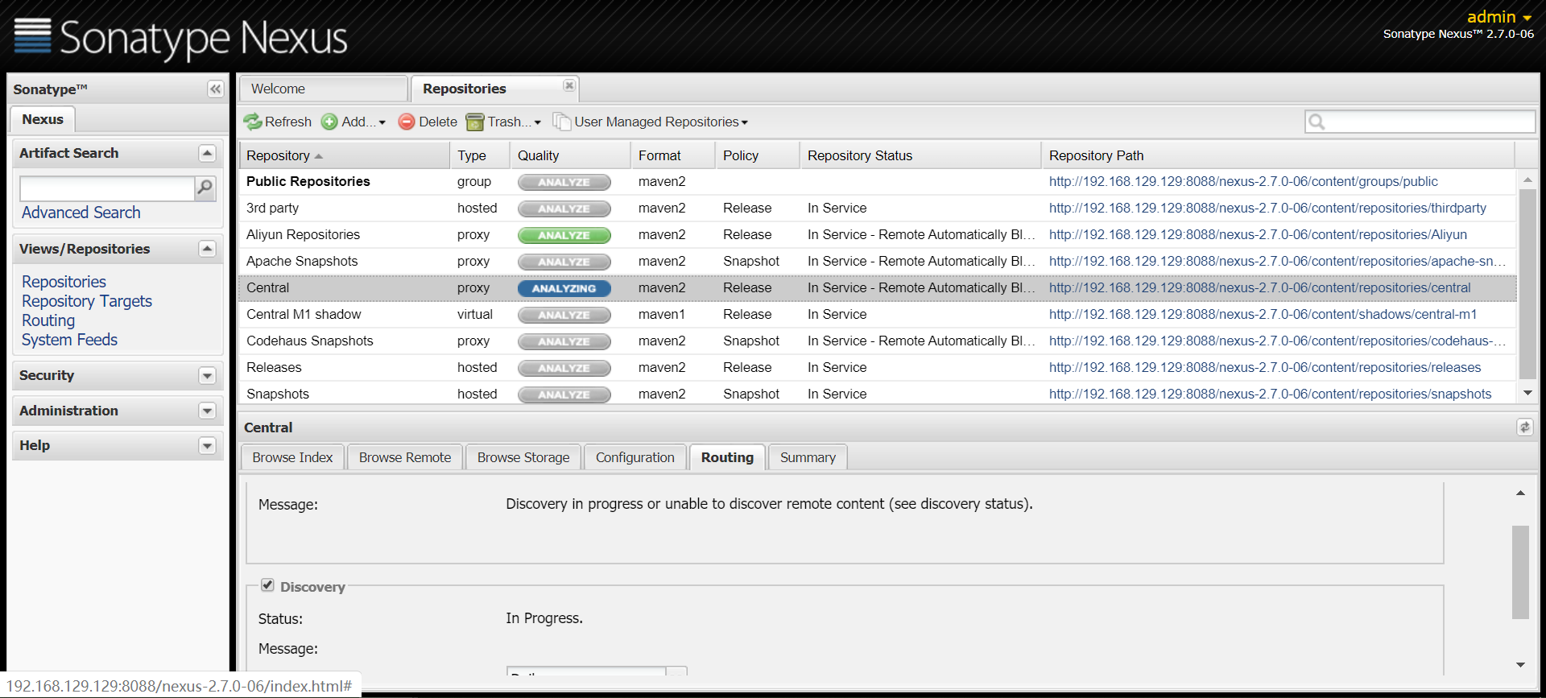Click the repository list vertical scrollbar
Image resolution: width=1546 pixels, height=698 pixels.
click(x=1527, y=283)
